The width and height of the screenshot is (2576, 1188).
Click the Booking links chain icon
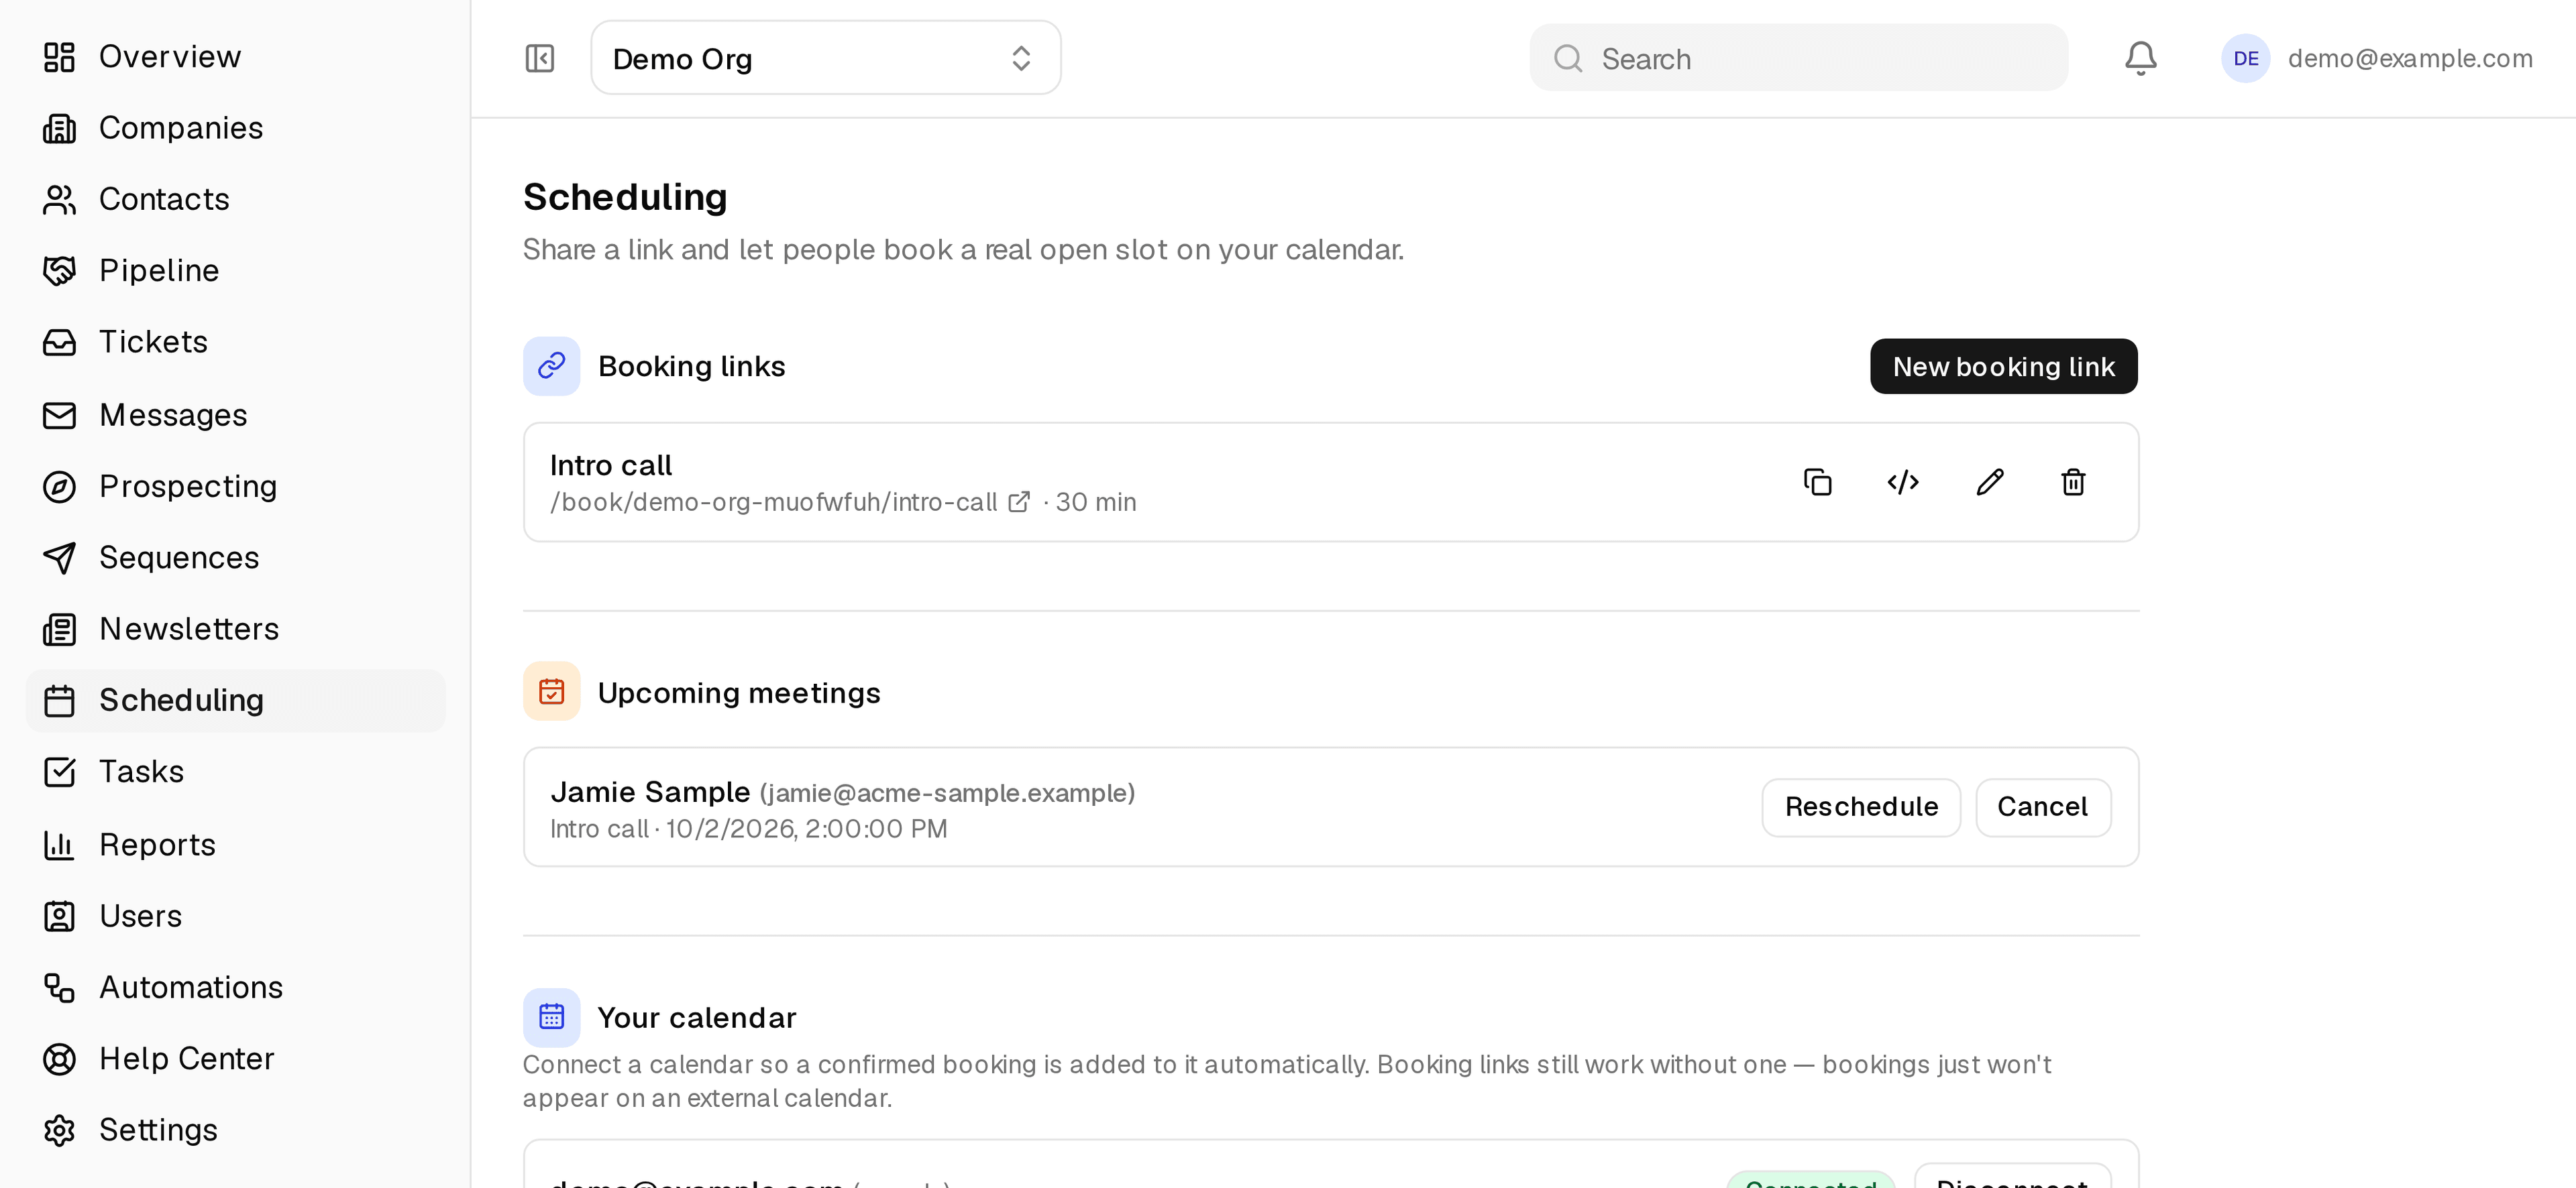coord(551,365)
